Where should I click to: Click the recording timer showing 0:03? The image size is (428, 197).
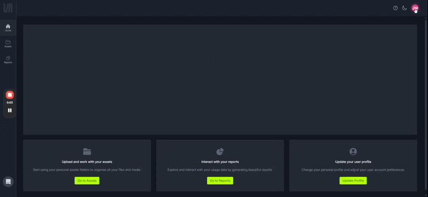click(10, 103)
